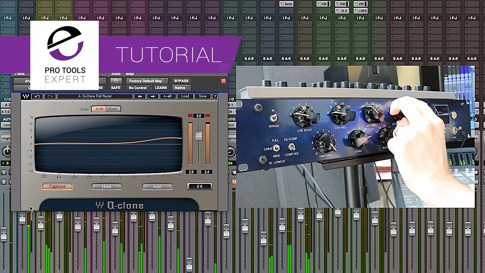Click the Waves logo icon
Viewport: 485px width, 273px height.
(x=26, y=96)
